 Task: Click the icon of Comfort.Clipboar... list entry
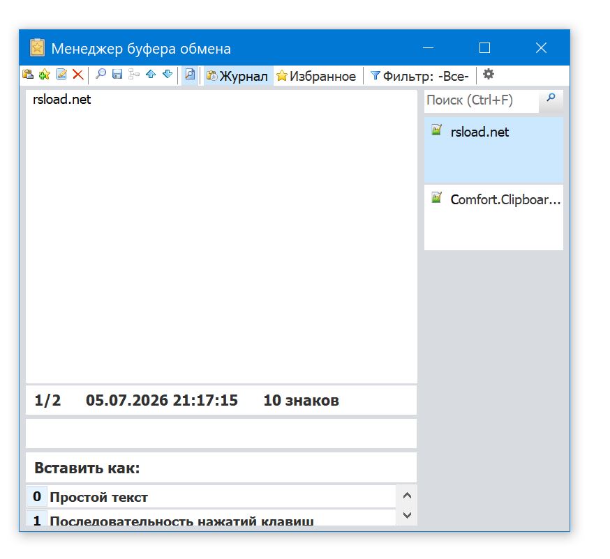[x=436, y=197]
